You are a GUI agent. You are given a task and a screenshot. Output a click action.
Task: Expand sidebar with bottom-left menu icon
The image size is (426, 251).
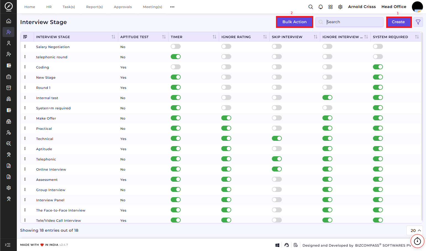[x=8, y=245]
